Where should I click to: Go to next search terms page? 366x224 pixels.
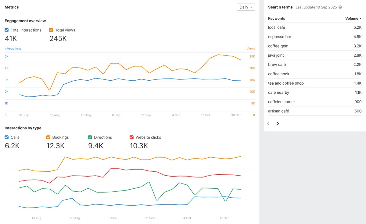point(278,124)
